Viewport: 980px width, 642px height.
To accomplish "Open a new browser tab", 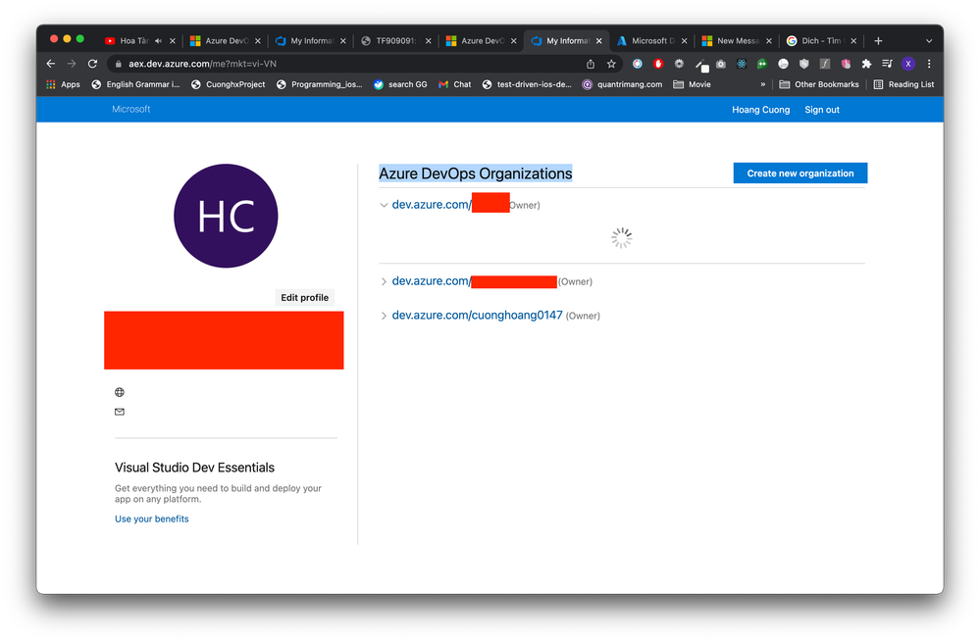I will coord(878,40).
